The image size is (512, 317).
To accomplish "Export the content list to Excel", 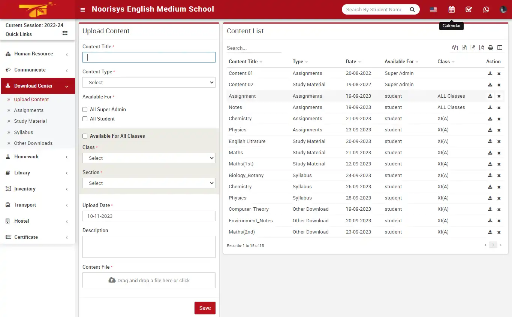I will click(x=464, y=48).
